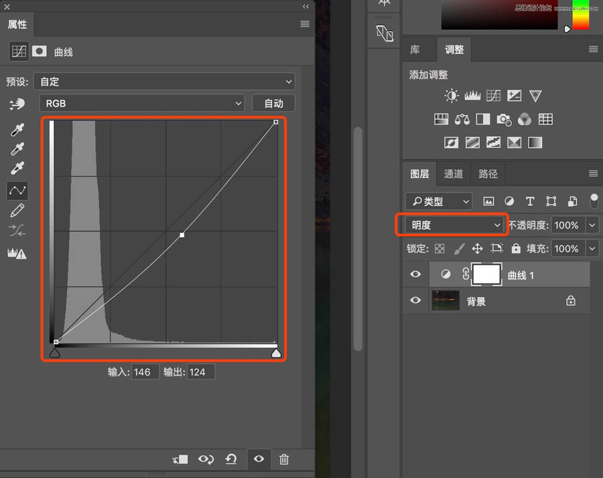Toggle lock image pixels brush icon

[x=459, y=249]
